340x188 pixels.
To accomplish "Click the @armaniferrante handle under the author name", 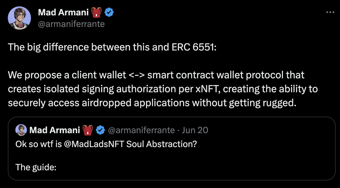I will tap(71, 24).
